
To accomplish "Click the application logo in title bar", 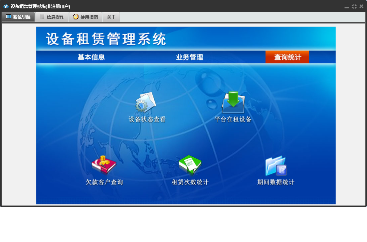I will (x=6, y=6).
